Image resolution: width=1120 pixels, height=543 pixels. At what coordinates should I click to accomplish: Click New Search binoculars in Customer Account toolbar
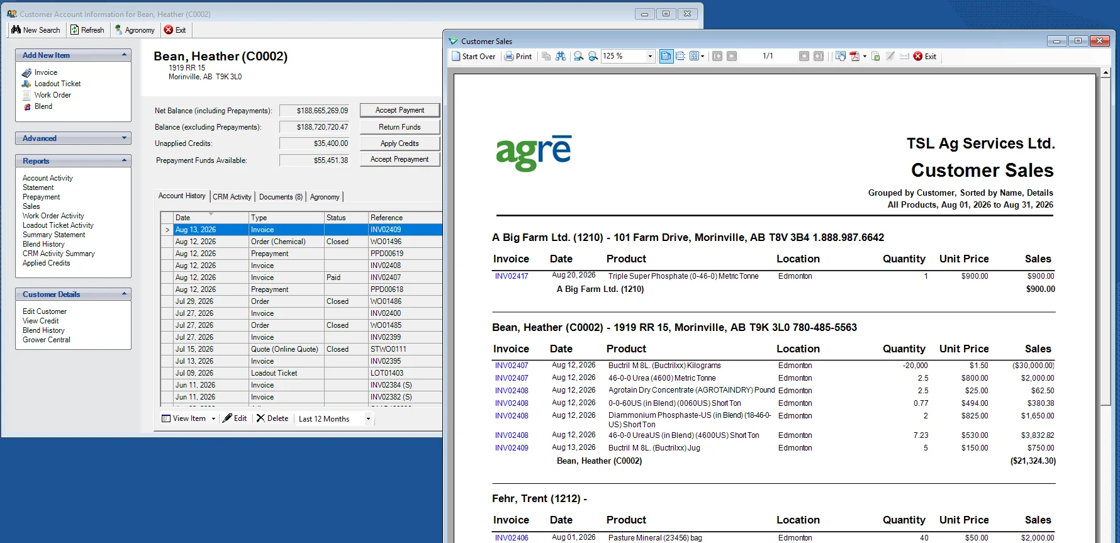coord(36,30)
